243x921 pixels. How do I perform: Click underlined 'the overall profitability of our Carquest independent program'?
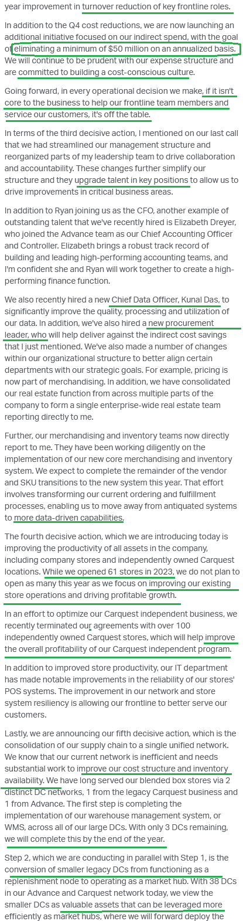coord(118,650)
